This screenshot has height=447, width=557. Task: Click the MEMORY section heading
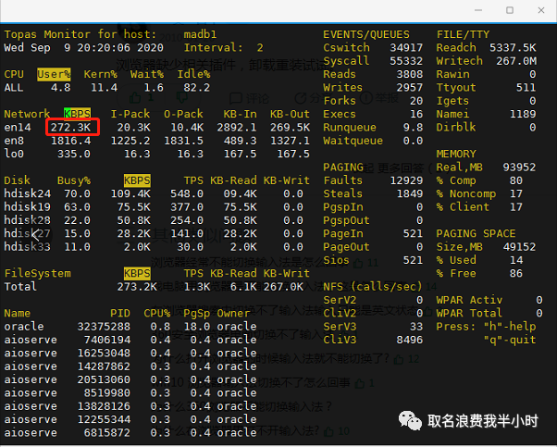[x=456, y=154]
